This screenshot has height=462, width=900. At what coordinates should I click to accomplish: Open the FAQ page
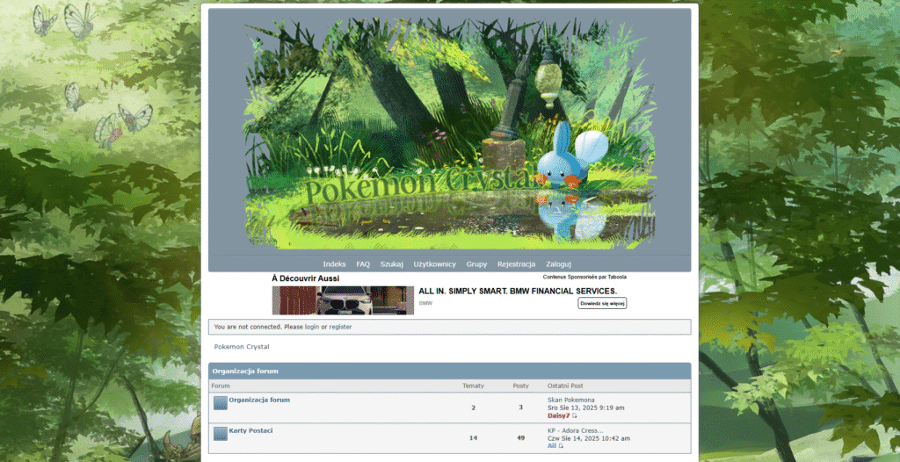click(363, 264)
